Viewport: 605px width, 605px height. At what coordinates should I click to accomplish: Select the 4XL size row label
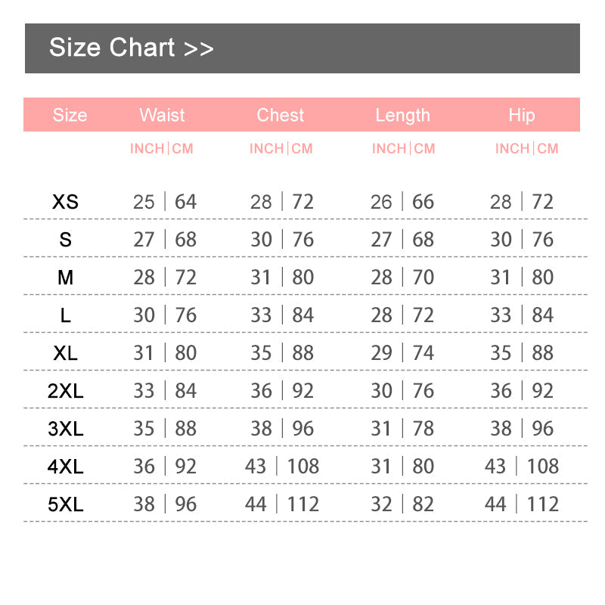click(66, 467)
